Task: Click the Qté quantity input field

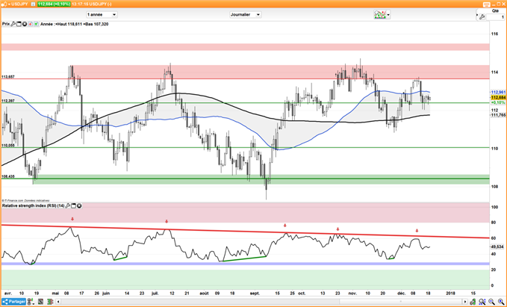Action: coord(495,17)
